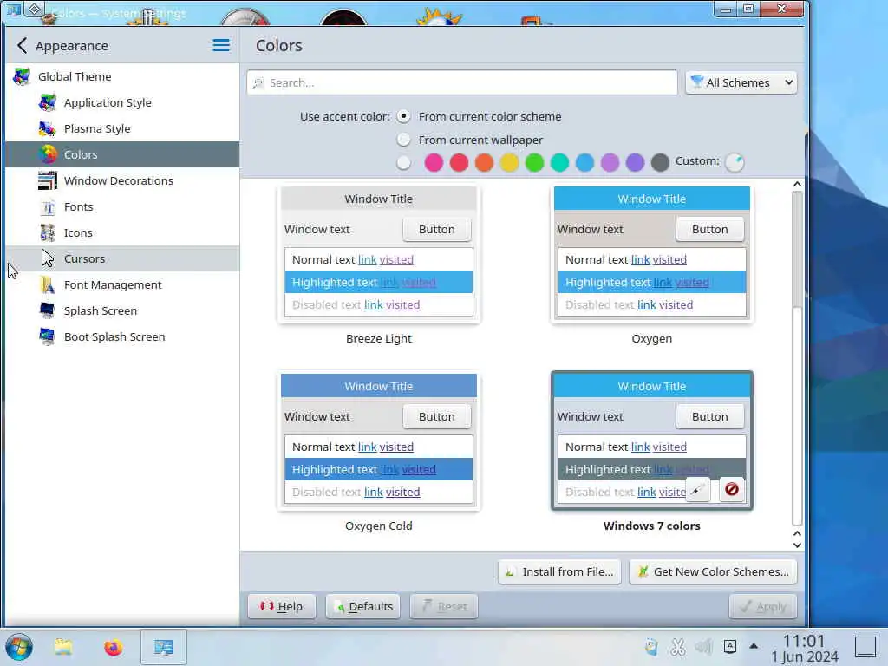Viewport: 888px width, 666px height.
Task: Click the scheme list scroll down arrow
Action: [798, 545]
